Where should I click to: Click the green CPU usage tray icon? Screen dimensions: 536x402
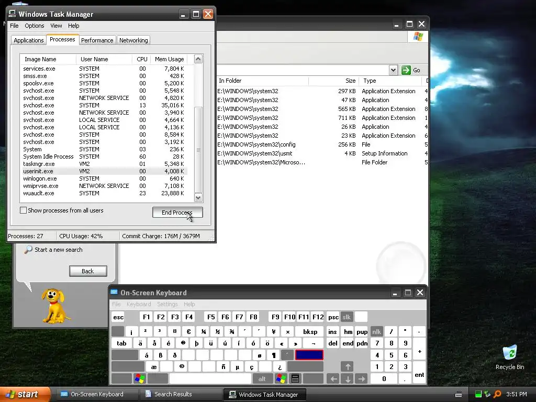click(x=478, y=394)
